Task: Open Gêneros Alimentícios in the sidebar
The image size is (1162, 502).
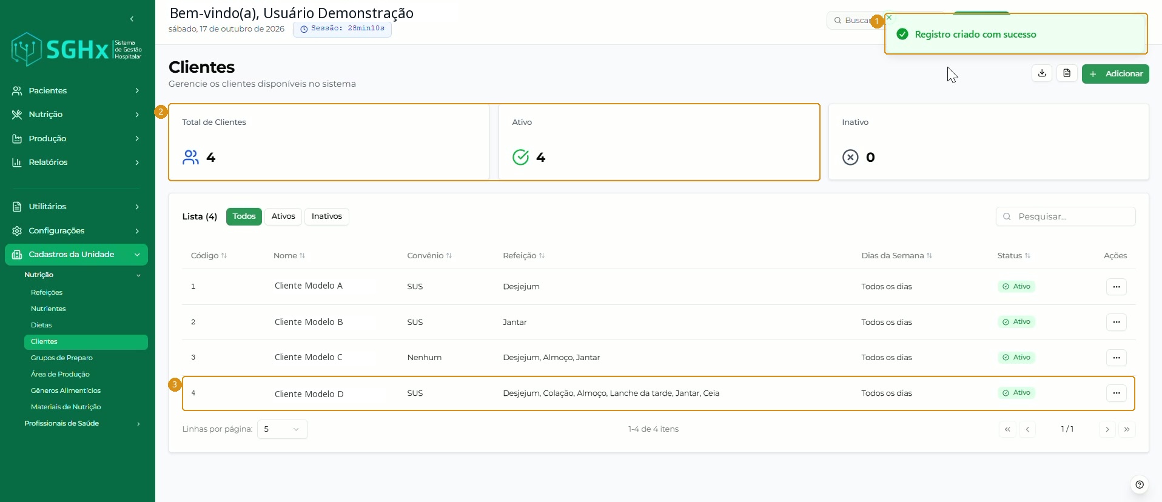Action: coord(65,390)
